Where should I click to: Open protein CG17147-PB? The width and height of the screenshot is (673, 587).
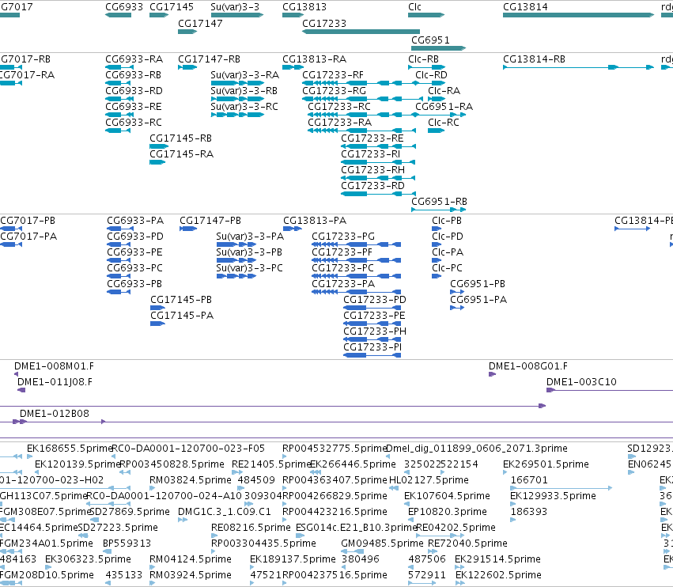click(210, 220)
